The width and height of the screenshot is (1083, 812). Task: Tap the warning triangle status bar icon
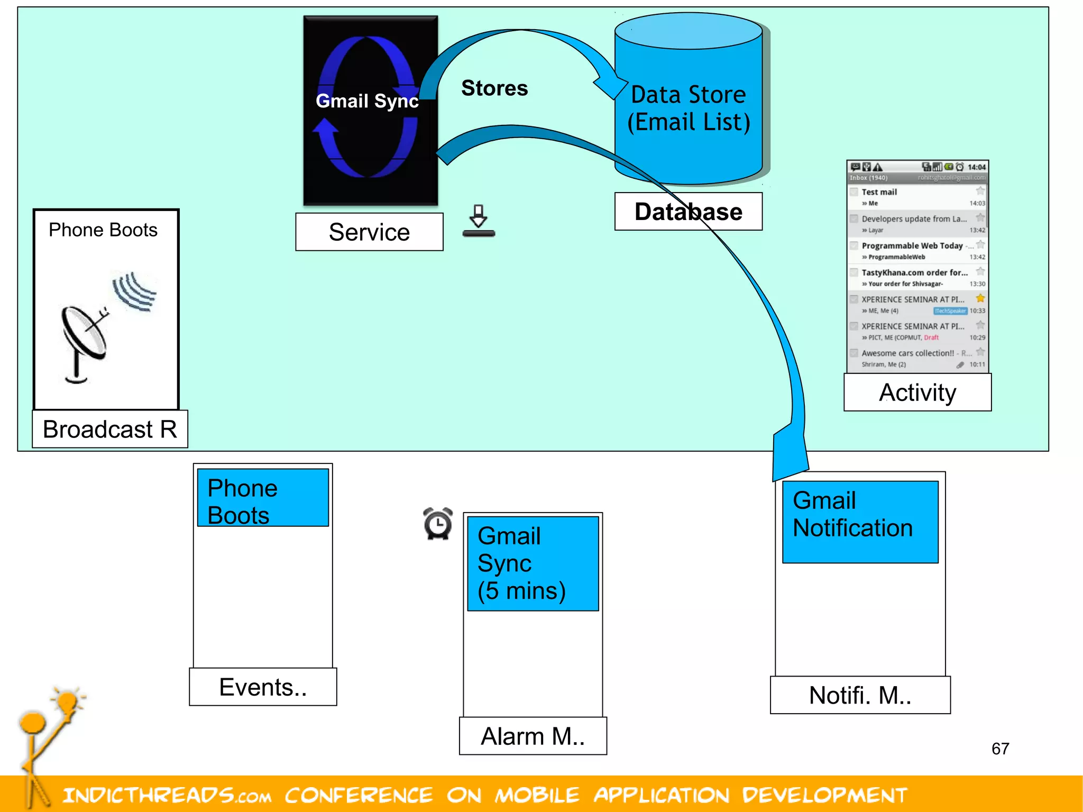point(878,167)
